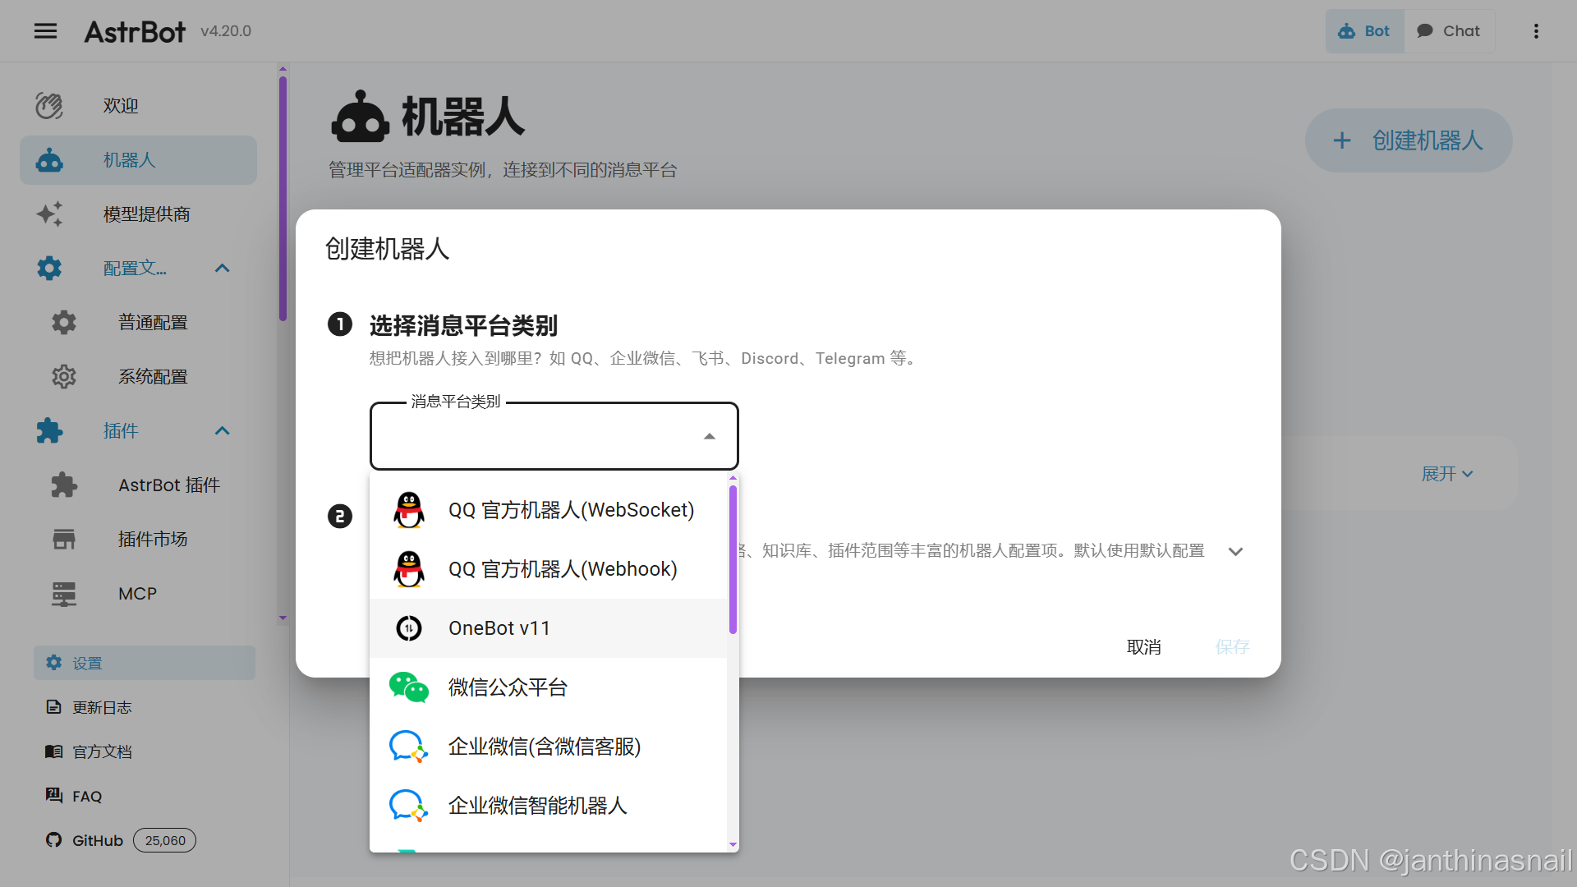Click the sidebar scroll-down arrow
The height and width of the screenshot is (887, 1577).
coord(283,618)
